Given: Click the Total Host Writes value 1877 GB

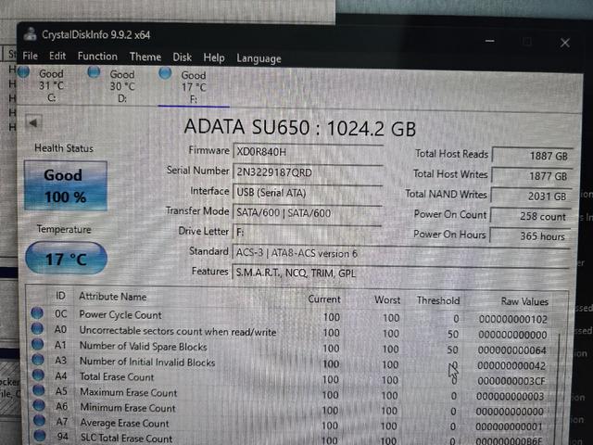Looking at the screenshot, I should click(x=532, y=176).
